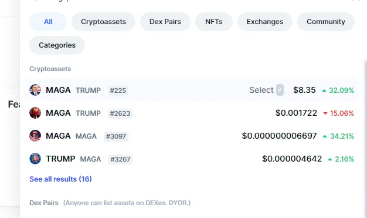Open the Community filter tab
The width and height of the screenshot is (367, 218).
[326, 22]
